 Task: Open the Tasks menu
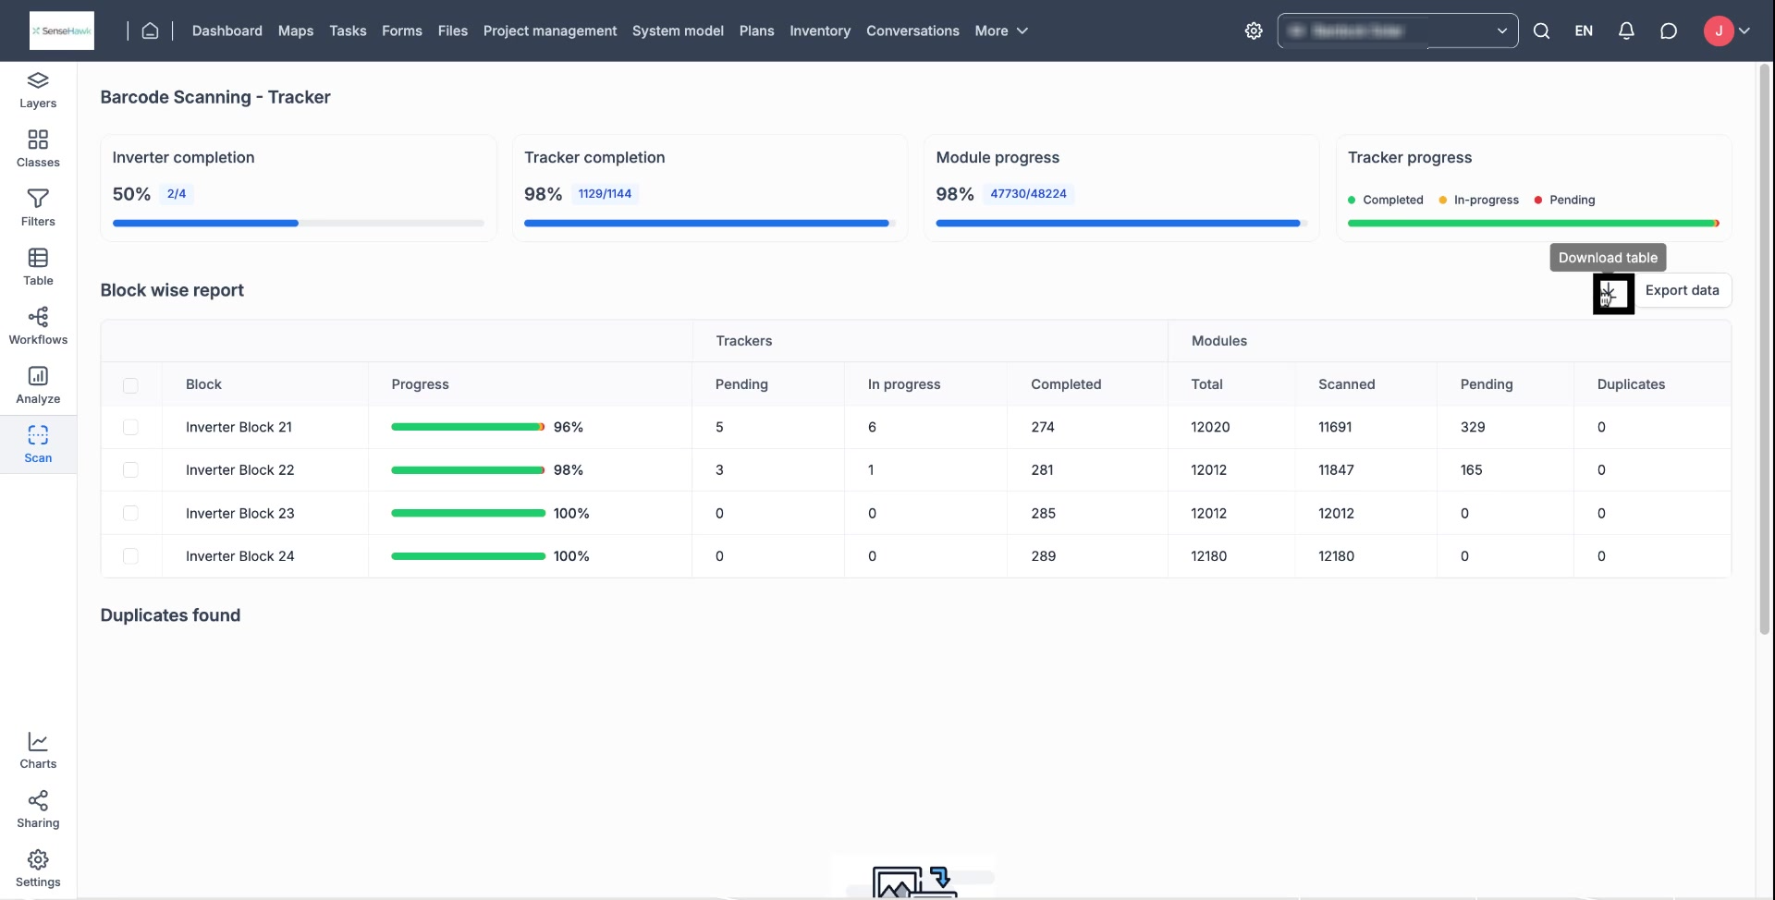[x=348, y=30]
